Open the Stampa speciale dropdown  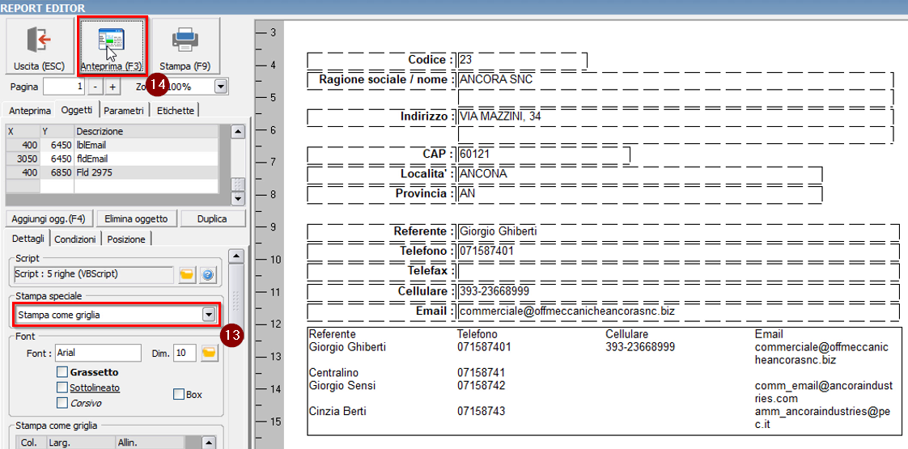pyautogui.click(x=209, y=315)
